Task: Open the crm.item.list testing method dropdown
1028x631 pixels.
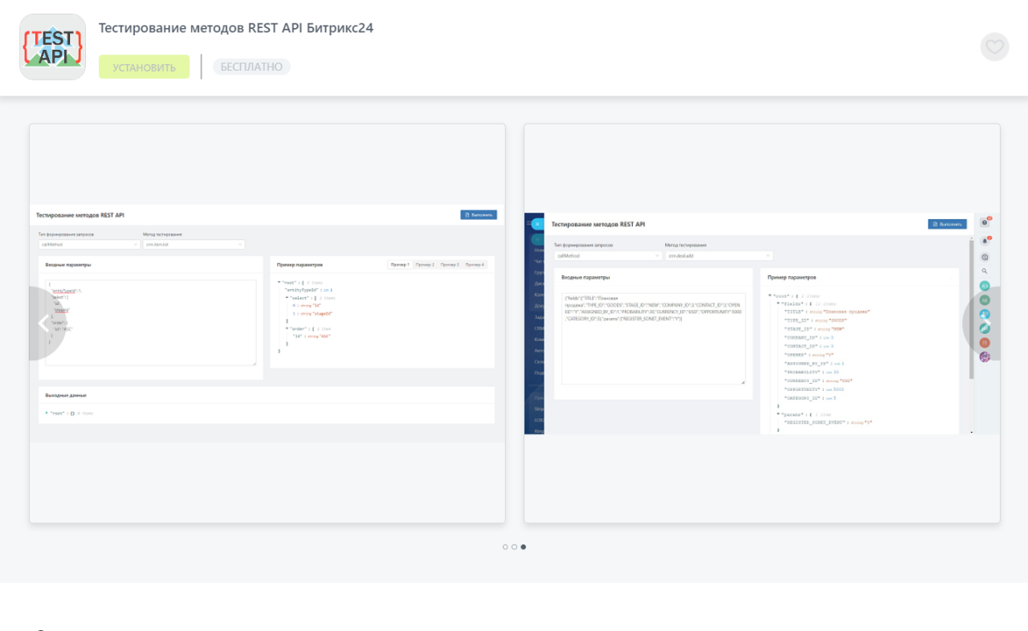Action: coord(194,244)
